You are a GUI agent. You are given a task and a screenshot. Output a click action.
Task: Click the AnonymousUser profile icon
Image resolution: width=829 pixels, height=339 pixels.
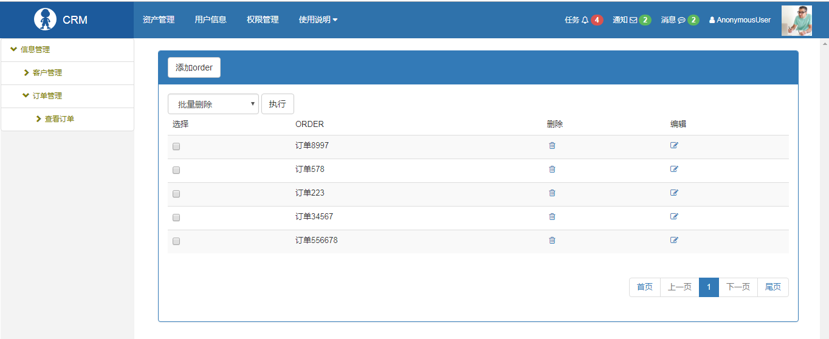pos(712,20)
